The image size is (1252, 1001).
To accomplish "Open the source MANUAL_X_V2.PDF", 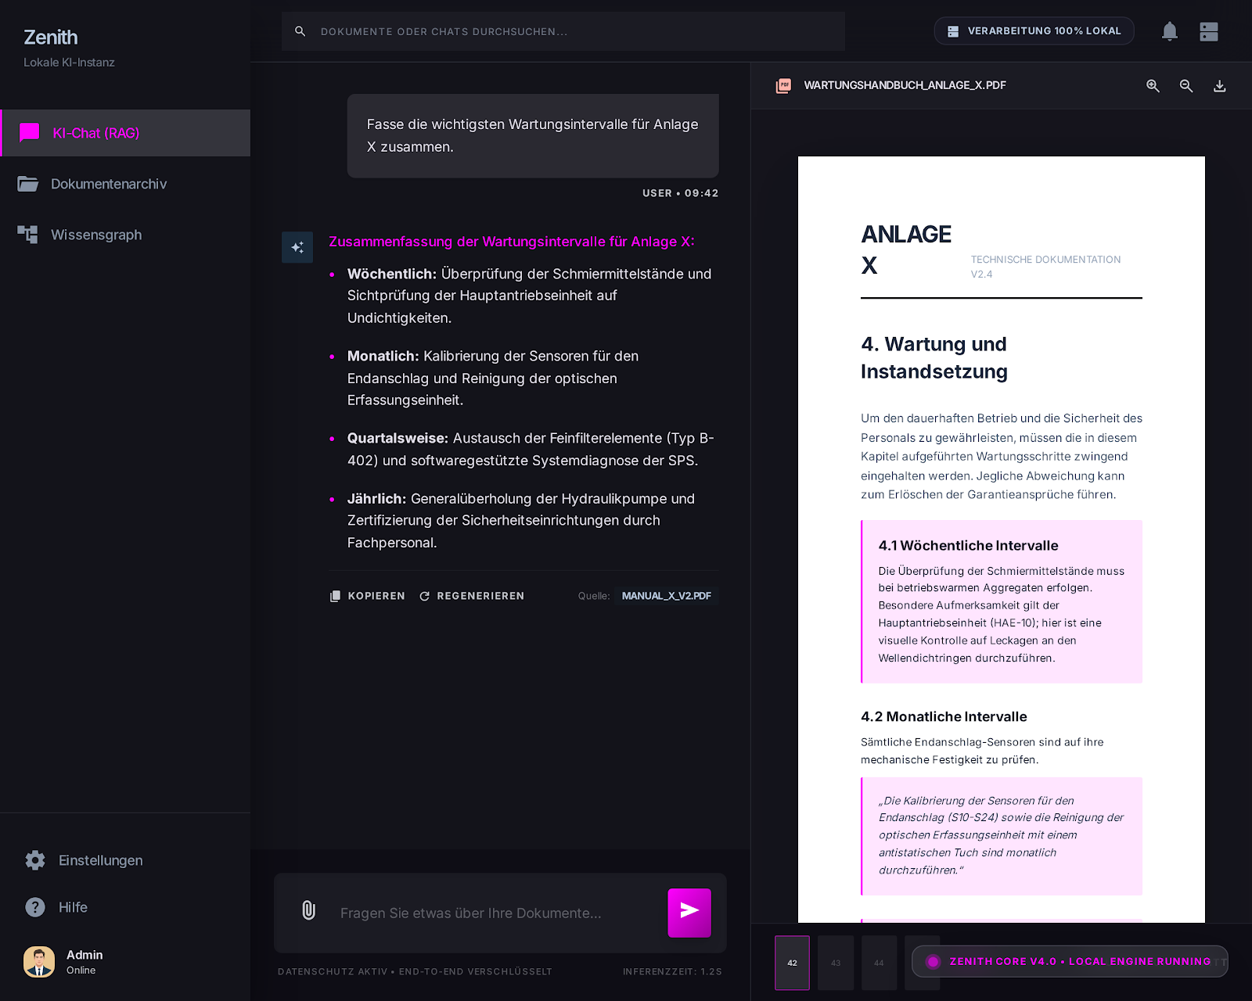I will coord(667,595).
